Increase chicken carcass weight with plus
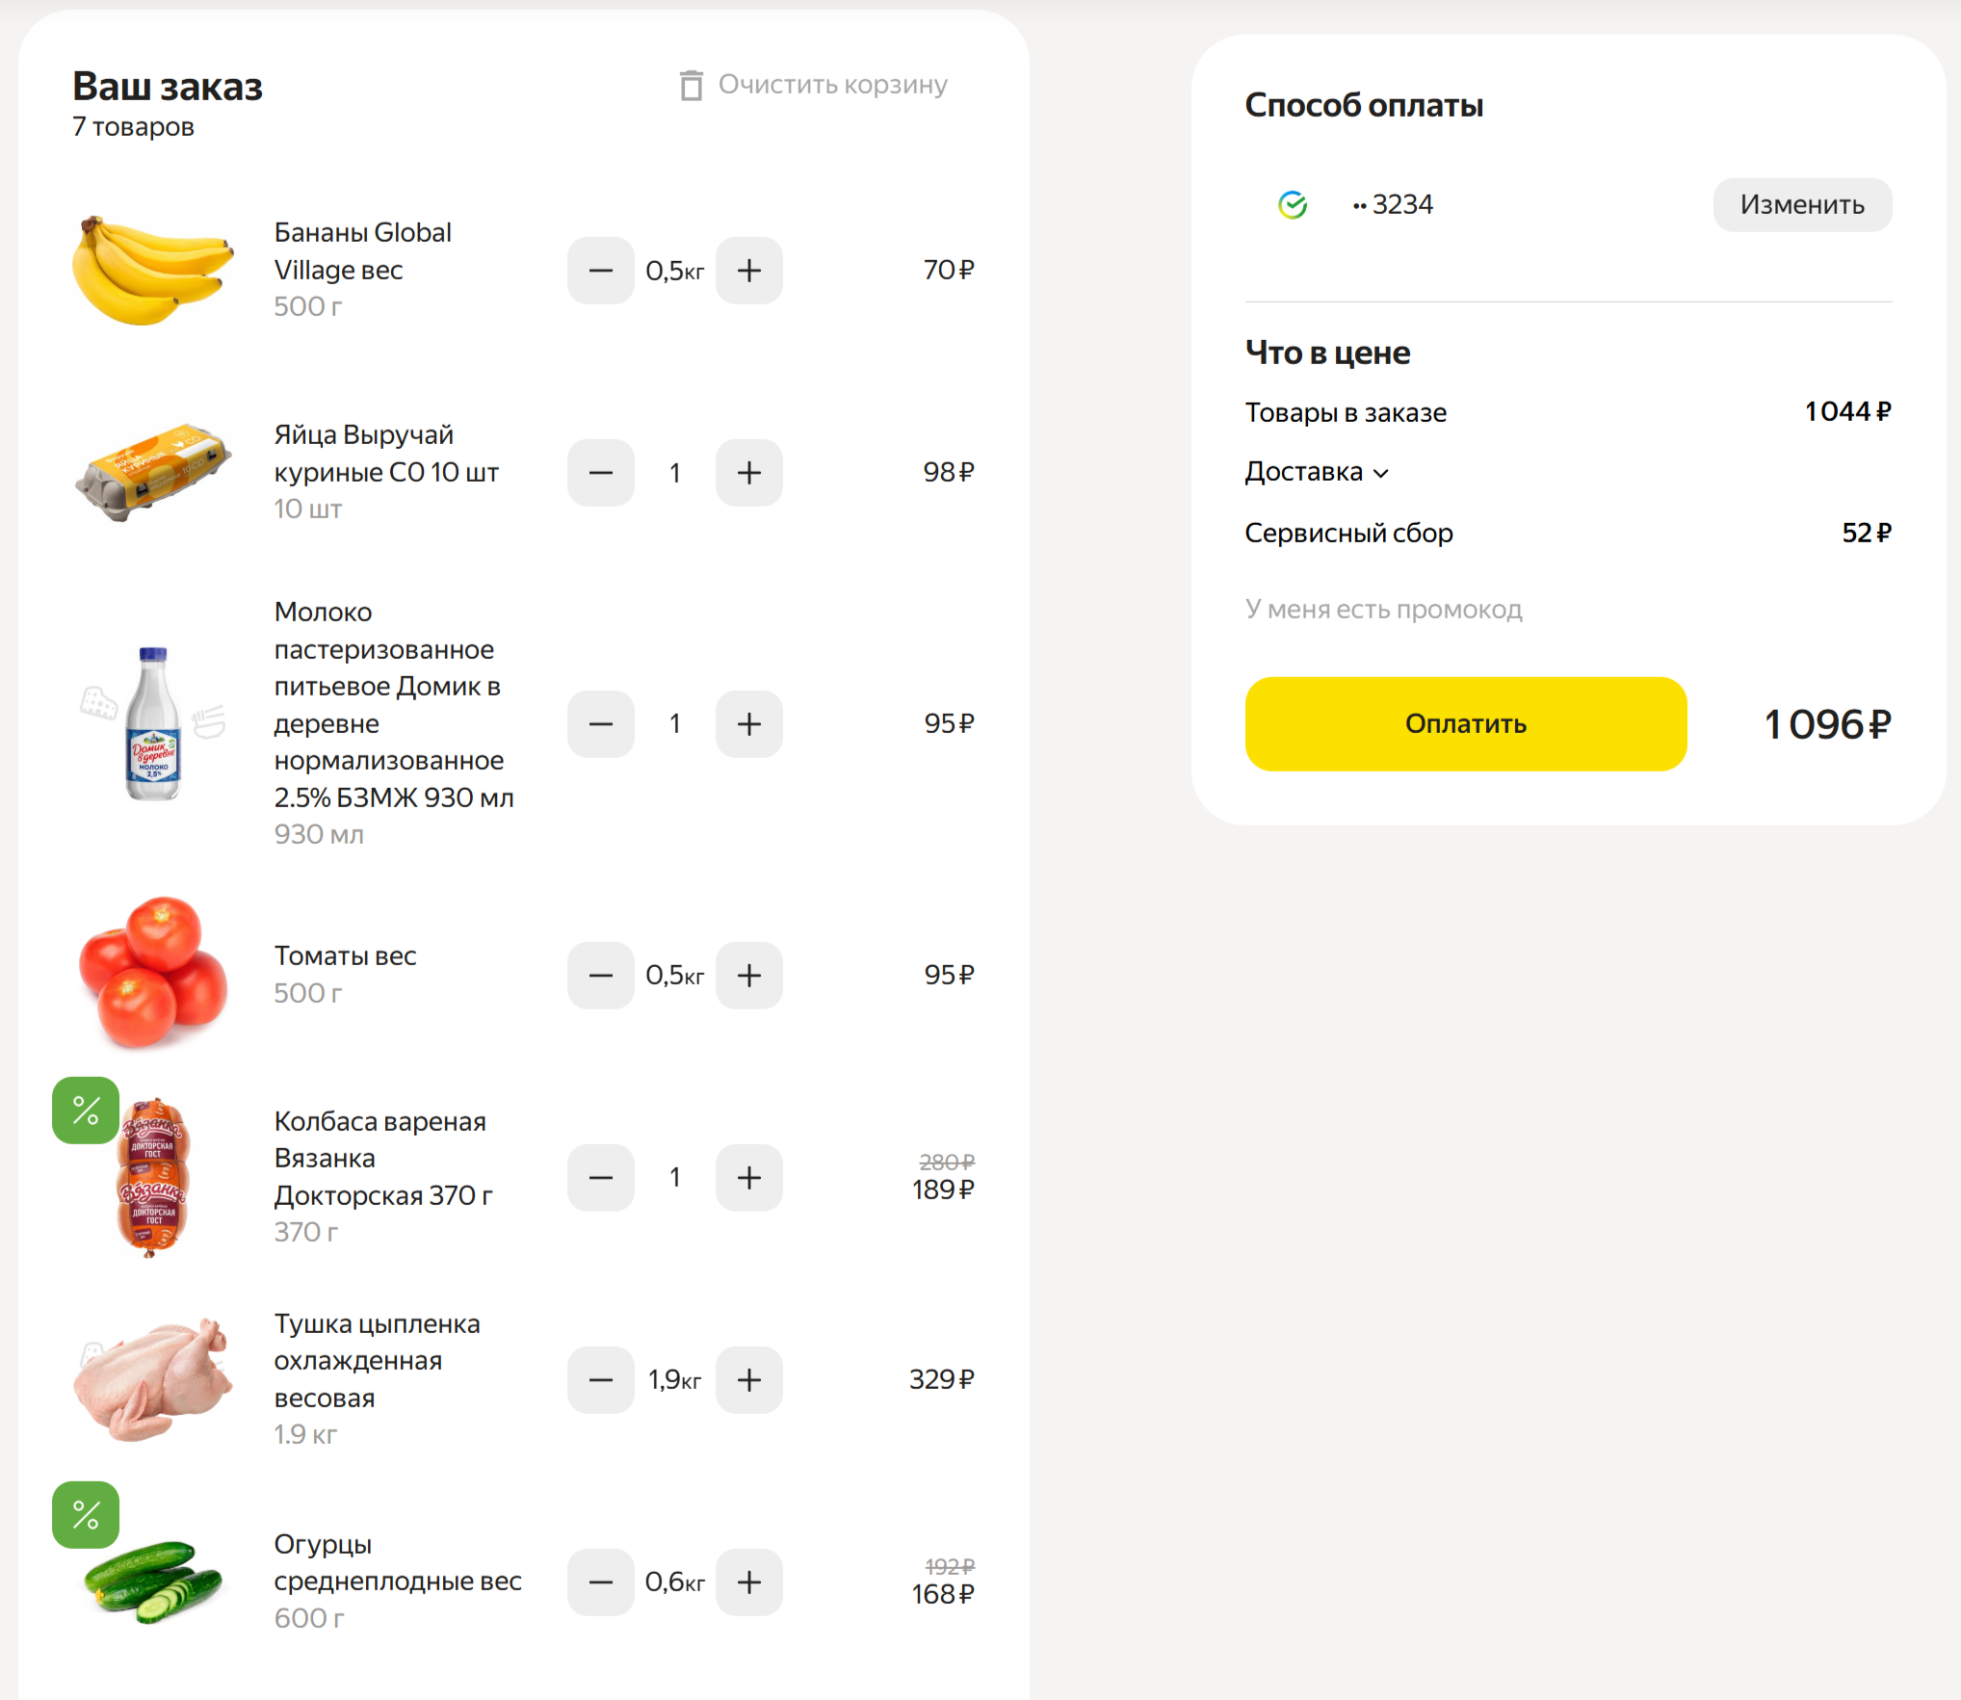1961x1700 pixels. 748,1380
